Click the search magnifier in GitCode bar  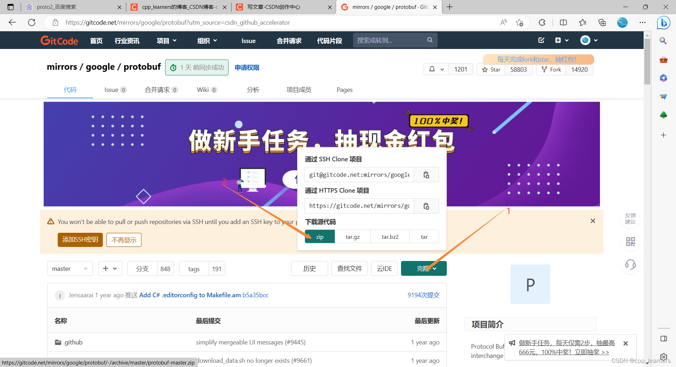click(430, 40)
